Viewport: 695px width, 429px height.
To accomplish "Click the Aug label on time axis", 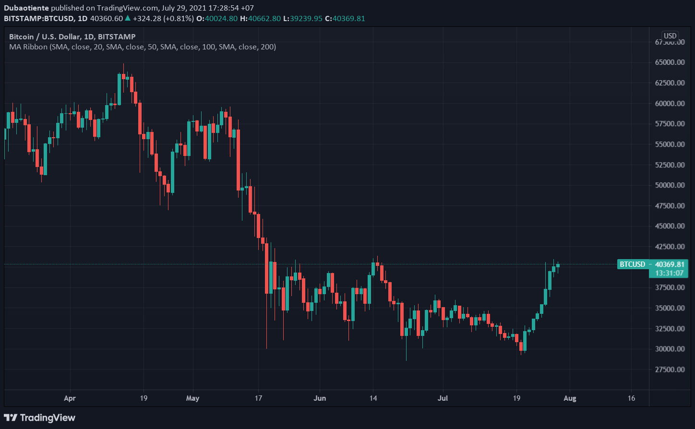I will (570, 398).
